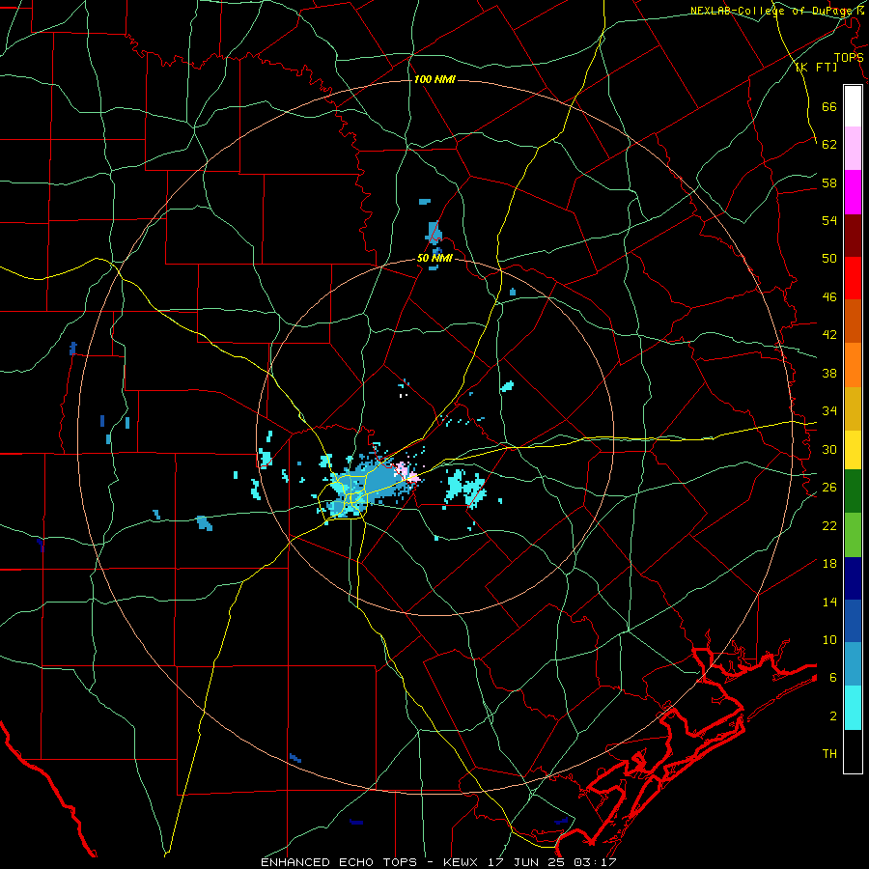869x869 pixels.
Task: Click the 18 legend value
Action: [829, 564]
